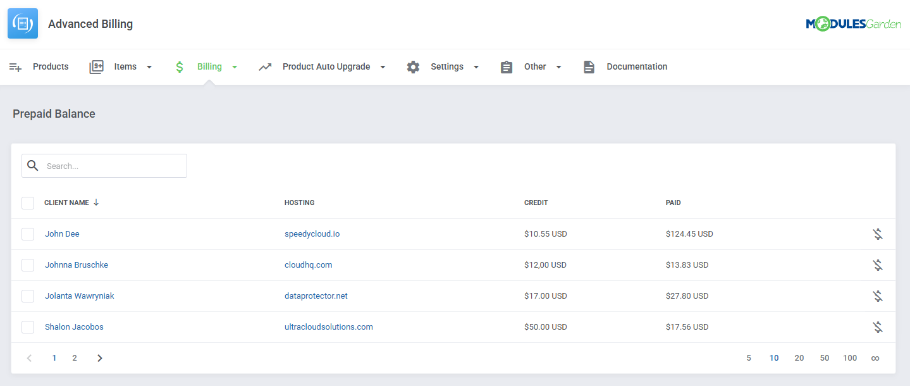910x386 pixels.
Task: Open Settings via the gear icon
Action: [x=413, y=66]
